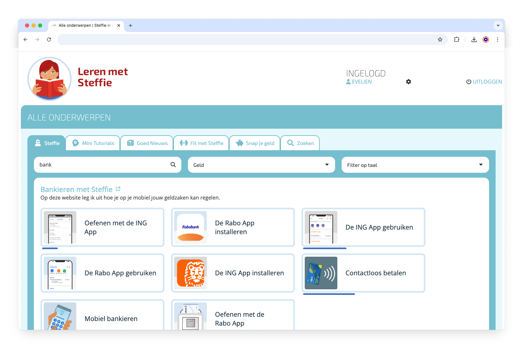
Task: Click the UITLOGGEN link
Action: pos(484,82)
